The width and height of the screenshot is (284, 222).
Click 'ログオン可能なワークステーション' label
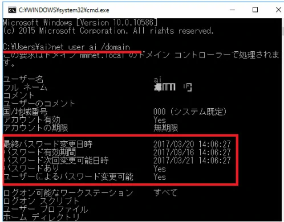coord(68,193)
